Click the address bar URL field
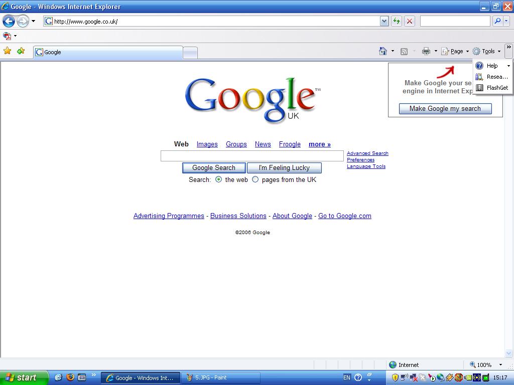This screenshot has width=514, height=385. pyautogui.click(x=212, y=22)
